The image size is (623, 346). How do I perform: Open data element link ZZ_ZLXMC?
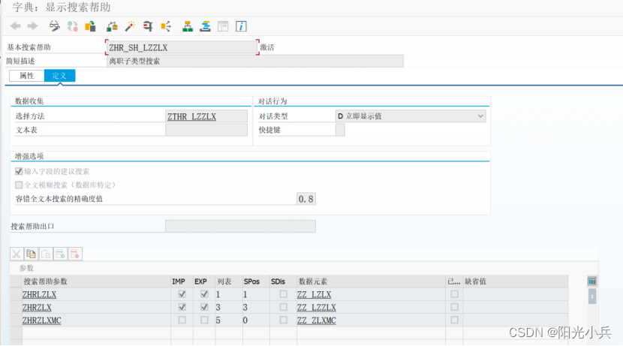(x=316, y=320)
